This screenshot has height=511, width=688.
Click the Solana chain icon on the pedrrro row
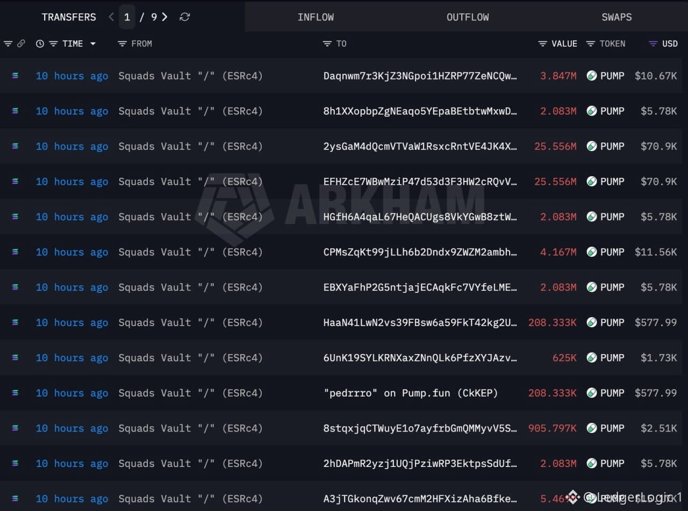pos(15,393)
